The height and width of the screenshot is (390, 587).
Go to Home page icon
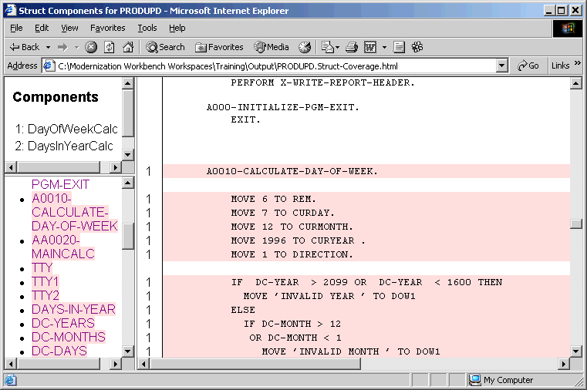click(x=128, y=47)
